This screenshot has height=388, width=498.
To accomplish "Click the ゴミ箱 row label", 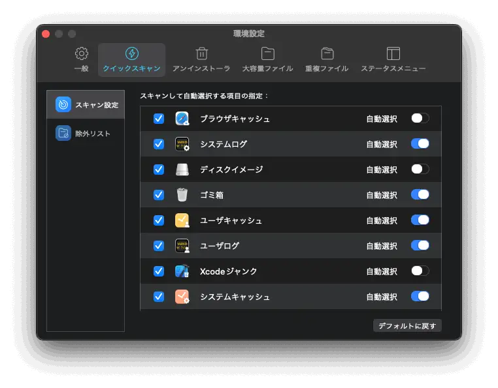I will click(x=212, y=195).
